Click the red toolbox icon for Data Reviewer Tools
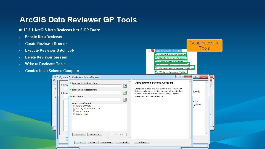Image resolution: width=265 pixels, height=149 pixels. 153,51
